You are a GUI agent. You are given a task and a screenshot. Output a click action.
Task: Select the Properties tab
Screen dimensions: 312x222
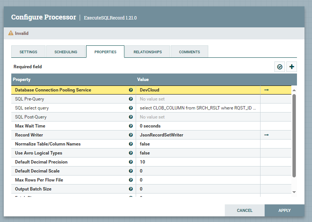point(105,52)
